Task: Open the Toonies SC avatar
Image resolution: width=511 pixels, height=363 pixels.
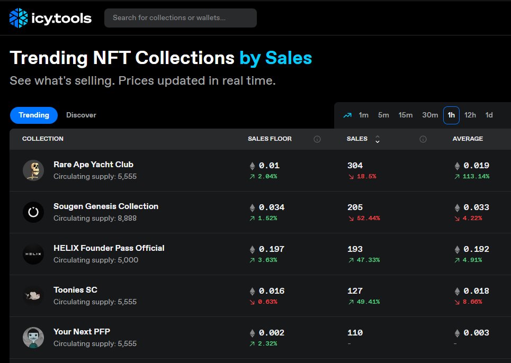Action: tap(33, 296)
